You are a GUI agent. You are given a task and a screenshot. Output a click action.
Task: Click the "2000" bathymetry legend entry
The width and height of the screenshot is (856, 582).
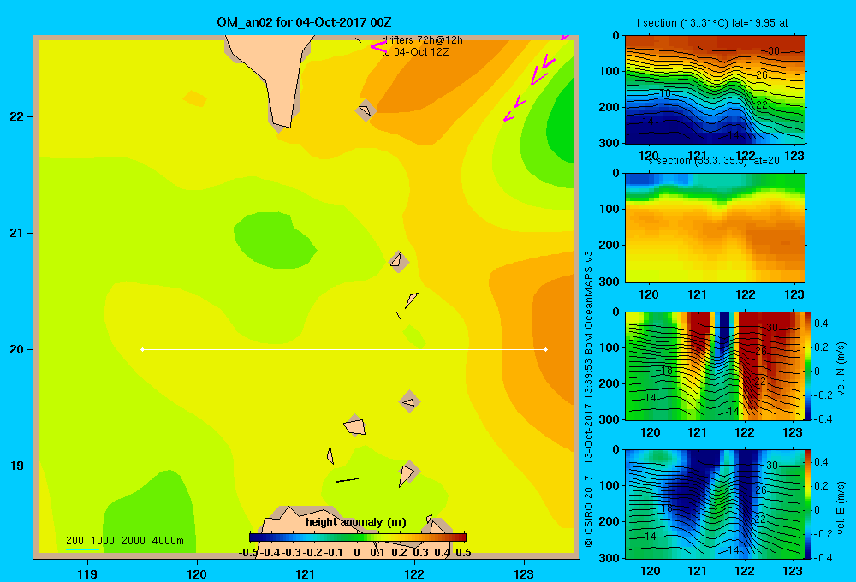tap(134, 541)
